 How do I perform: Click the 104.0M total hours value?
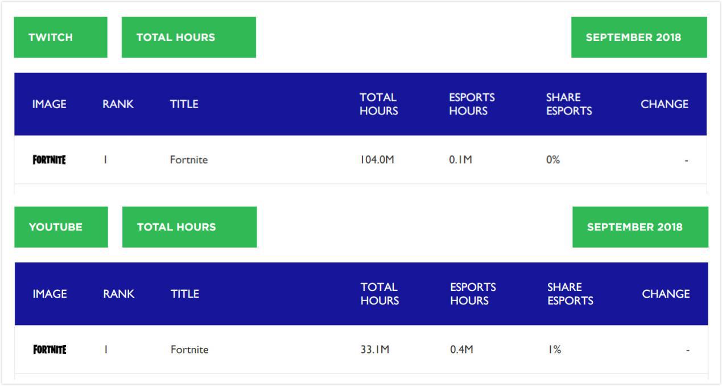pyautogui.click(x=377, y=160)
